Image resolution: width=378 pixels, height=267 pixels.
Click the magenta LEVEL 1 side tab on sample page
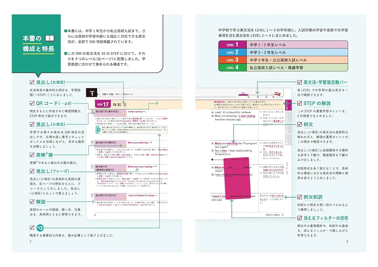tap(288, 105)
